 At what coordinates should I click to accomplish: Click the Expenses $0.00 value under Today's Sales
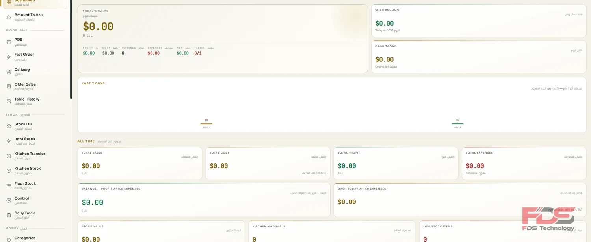coord(154,53)
